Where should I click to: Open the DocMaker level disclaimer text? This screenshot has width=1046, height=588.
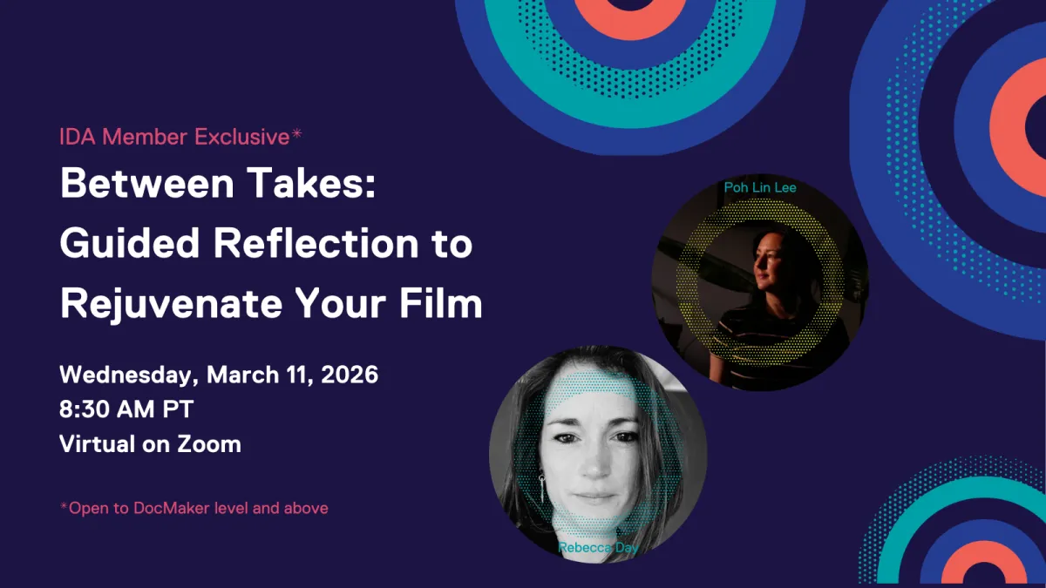(x=194, y=508)
